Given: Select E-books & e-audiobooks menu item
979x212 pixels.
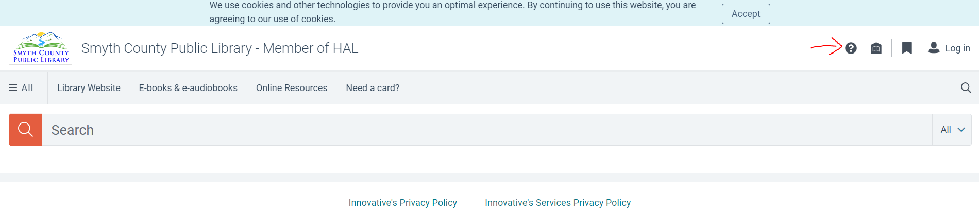Looking at the screenshot, I should point(188,88).
